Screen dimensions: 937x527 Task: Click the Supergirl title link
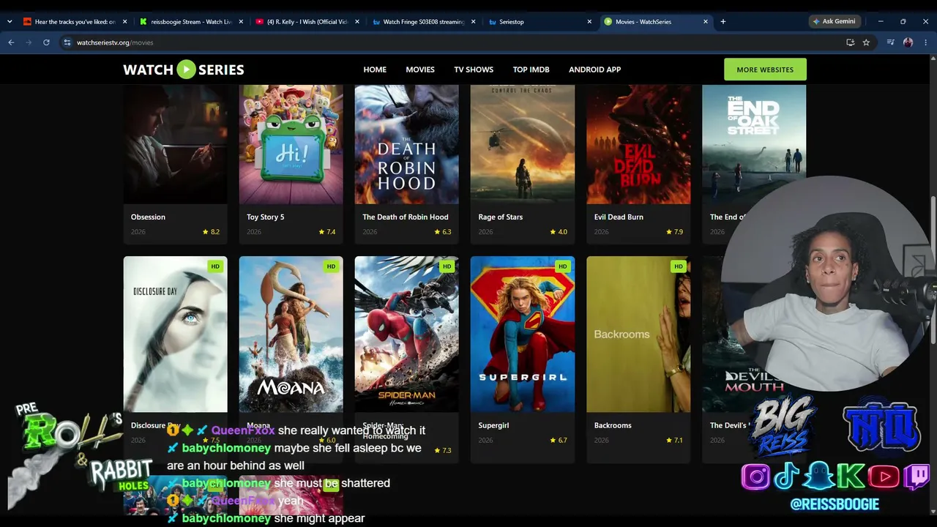pos(493,425)
